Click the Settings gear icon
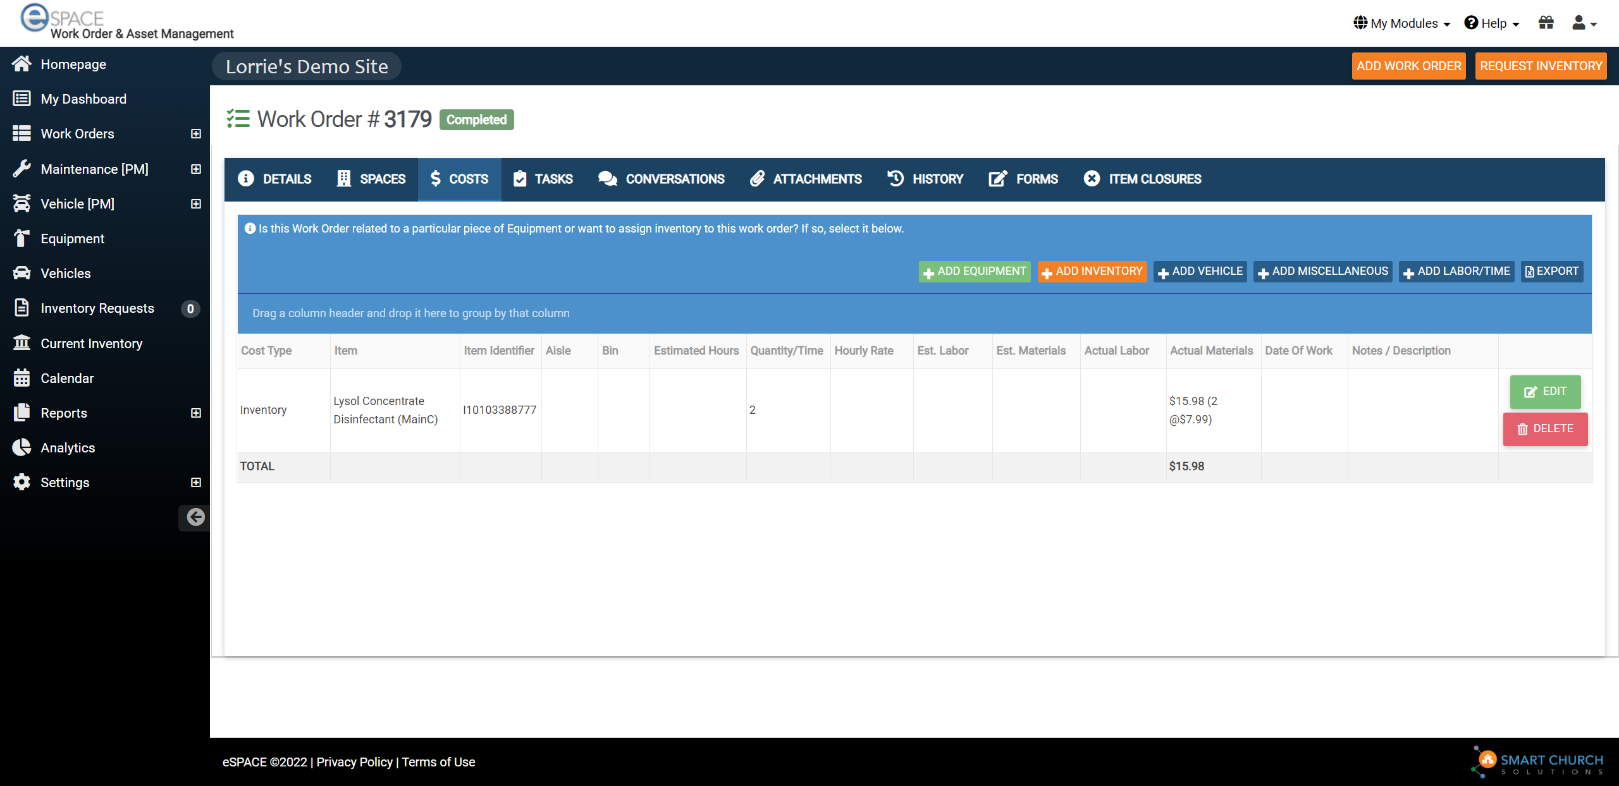 pyautogui.click(x=22, y=482)
